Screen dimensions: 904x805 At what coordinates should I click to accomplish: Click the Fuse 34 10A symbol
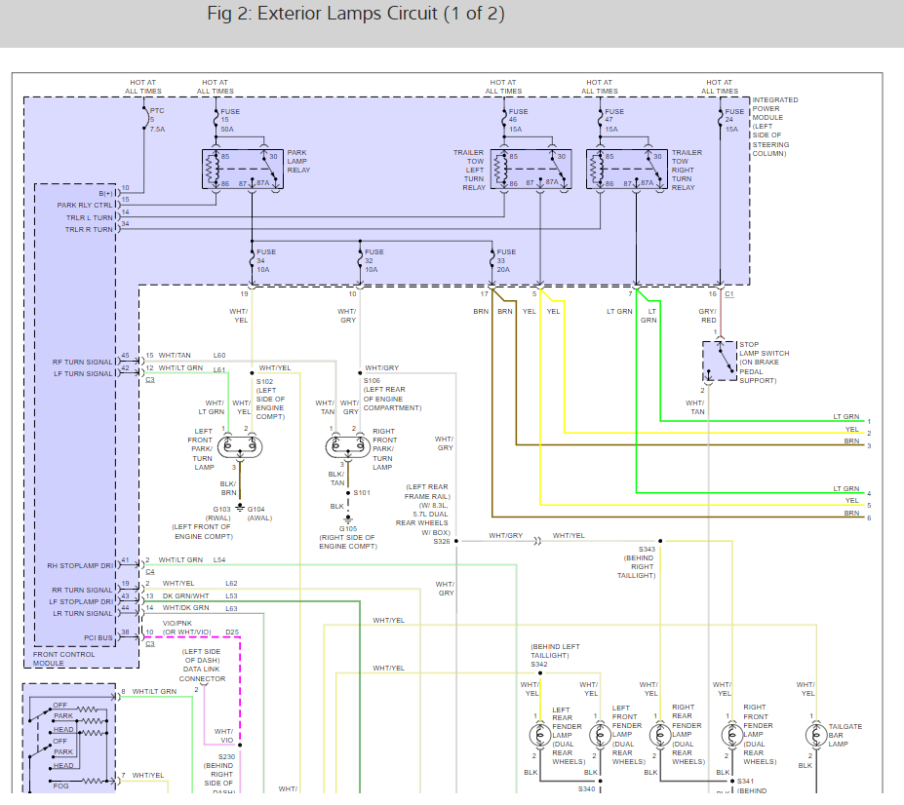[252, 260]
